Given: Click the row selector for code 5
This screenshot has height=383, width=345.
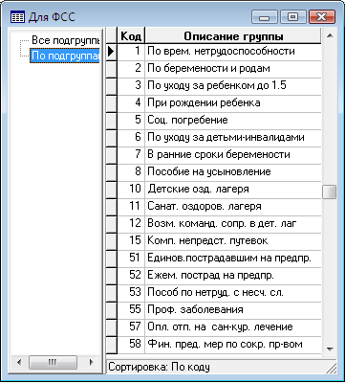Looking at the screenshot, I should 112,121.
